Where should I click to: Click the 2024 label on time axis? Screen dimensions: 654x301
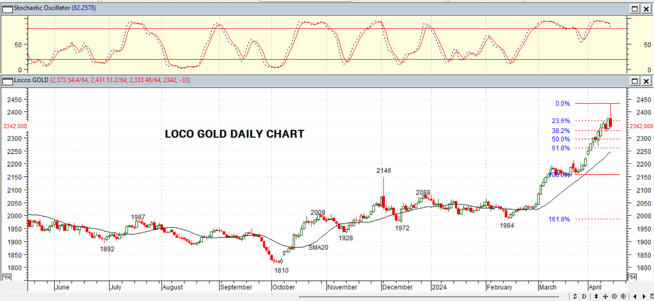[439, 287]
